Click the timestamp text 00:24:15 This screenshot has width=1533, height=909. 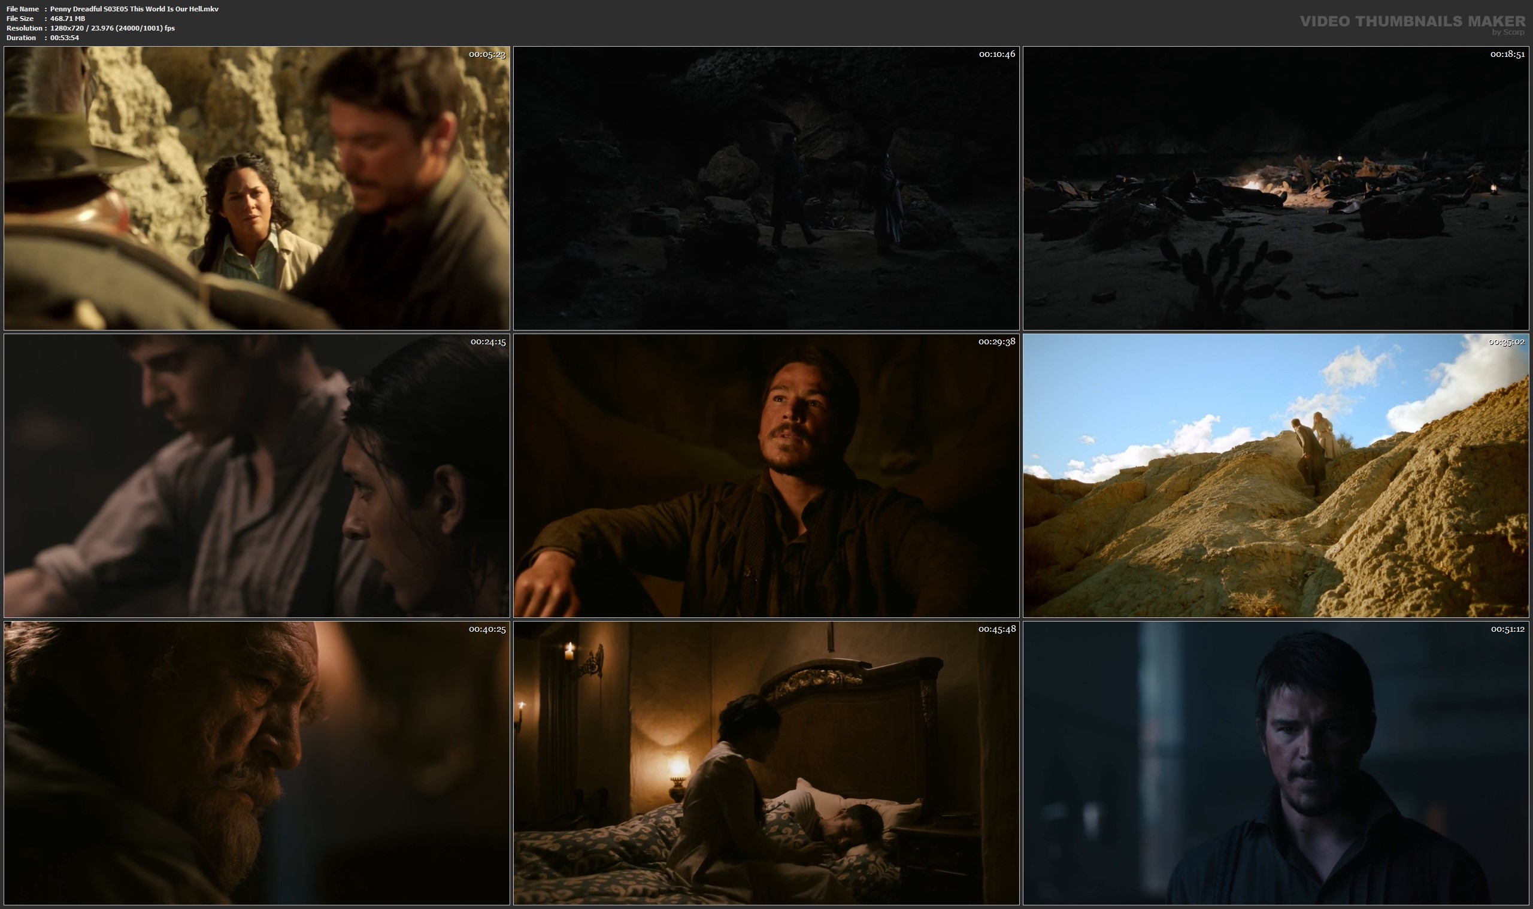click(488, 342)
